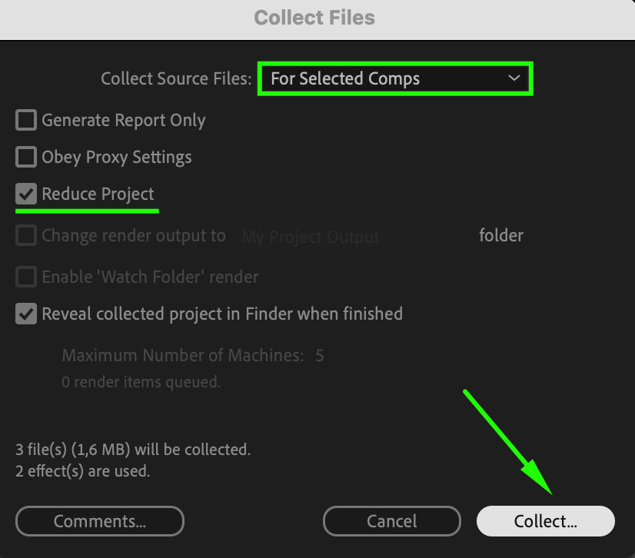This screenshot has height=558, width=635.
Task: Uncheck Reveal collected project in Finder
Action: pos(26,314)
